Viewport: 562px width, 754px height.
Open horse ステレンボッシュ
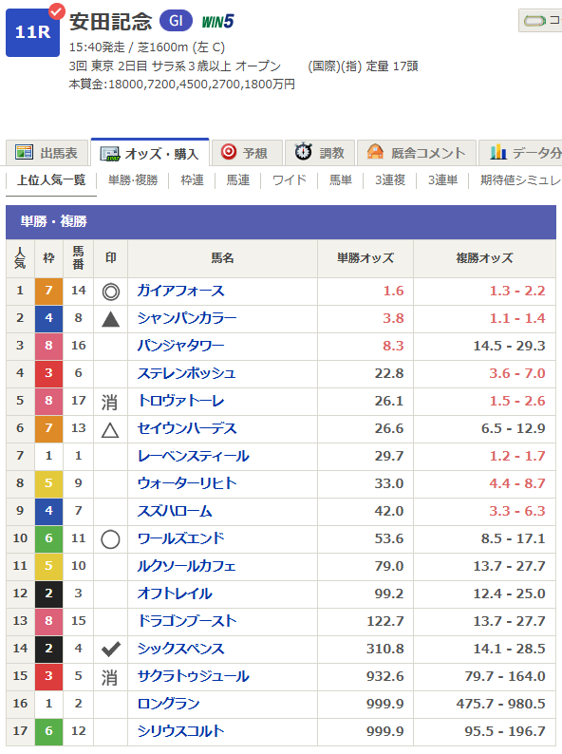pyautogui.click(x=186, y=373)
